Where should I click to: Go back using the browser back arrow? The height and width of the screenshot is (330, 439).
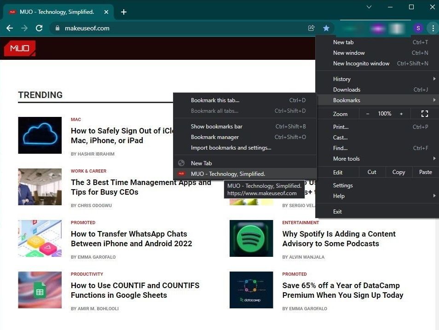point(10,28)
